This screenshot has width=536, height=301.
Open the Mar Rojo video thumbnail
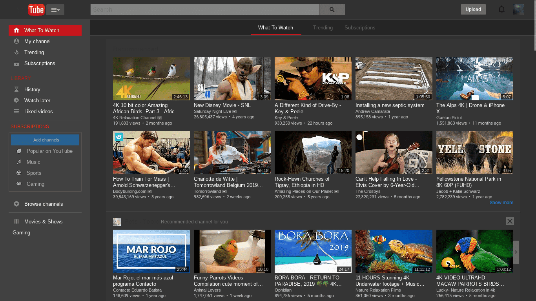coord(151,251)
